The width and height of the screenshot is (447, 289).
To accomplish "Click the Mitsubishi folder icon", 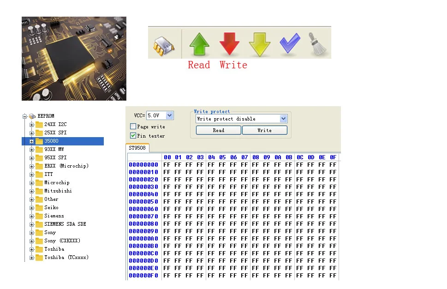I will (x=39, y=191).
